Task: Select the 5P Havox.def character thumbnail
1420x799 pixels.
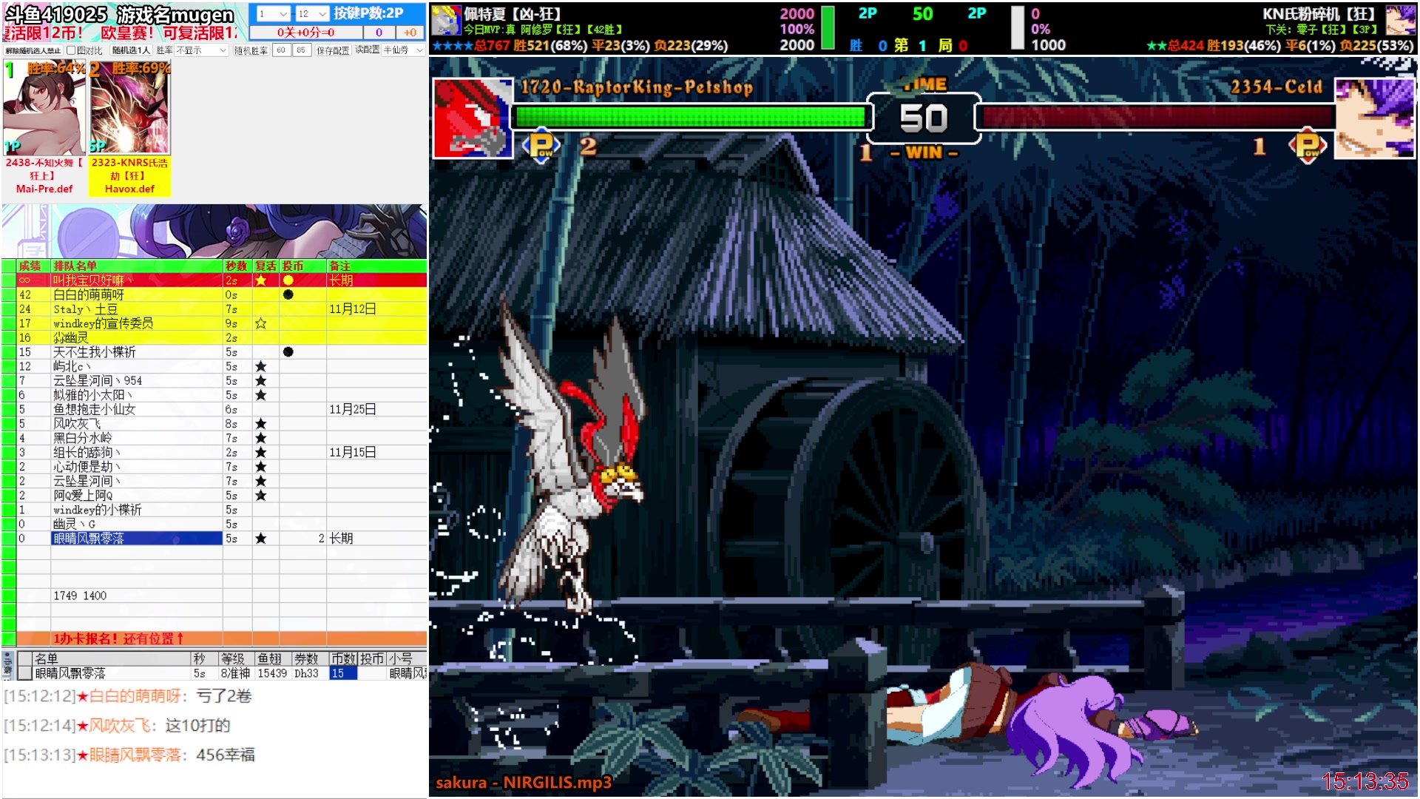Action: point(129,109)
